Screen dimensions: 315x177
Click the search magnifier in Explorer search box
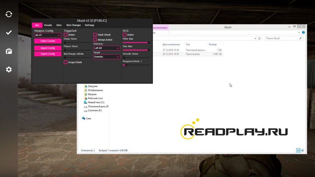300,38
